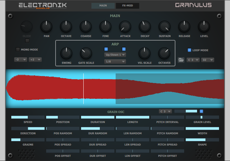Click the Length slider
The height and width of the screenshot is (161, 230).
[x=132, y=117]
